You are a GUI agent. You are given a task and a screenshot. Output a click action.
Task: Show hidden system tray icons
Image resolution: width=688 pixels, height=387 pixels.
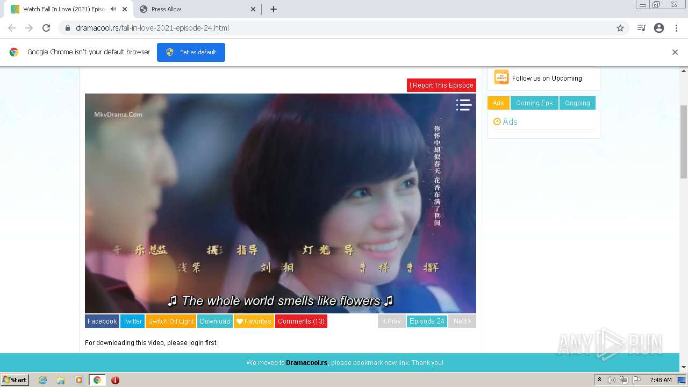[x=599, y=380]
